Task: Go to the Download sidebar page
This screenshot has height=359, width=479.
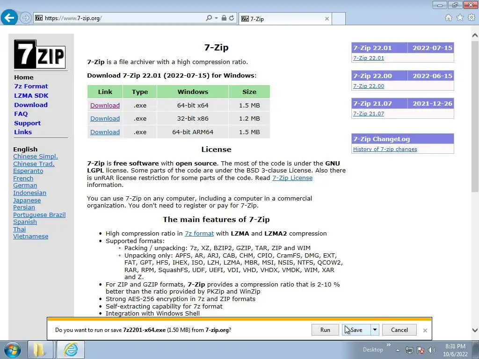Action: pyautogui.click(x=31, y=105)
